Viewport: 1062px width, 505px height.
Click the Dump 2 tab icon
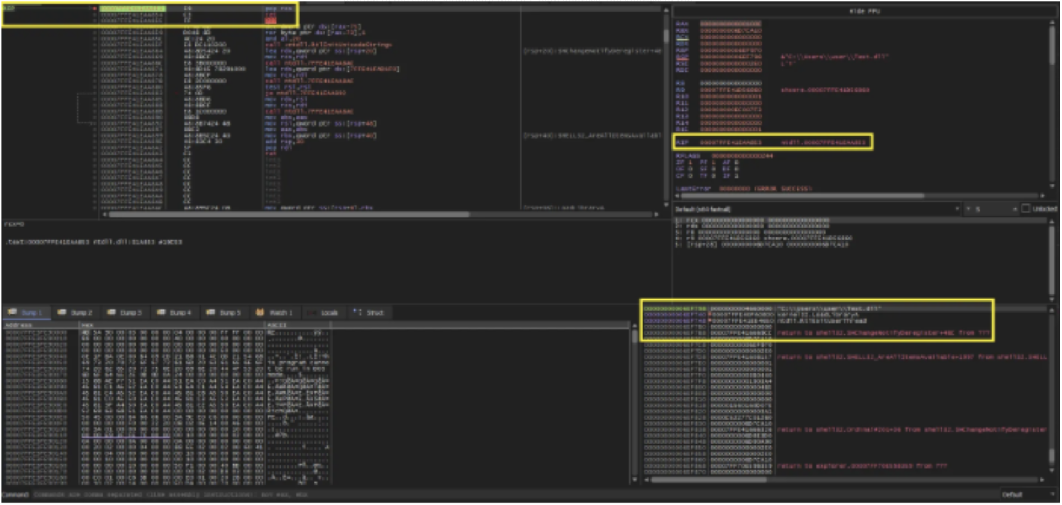click(62, 313)
